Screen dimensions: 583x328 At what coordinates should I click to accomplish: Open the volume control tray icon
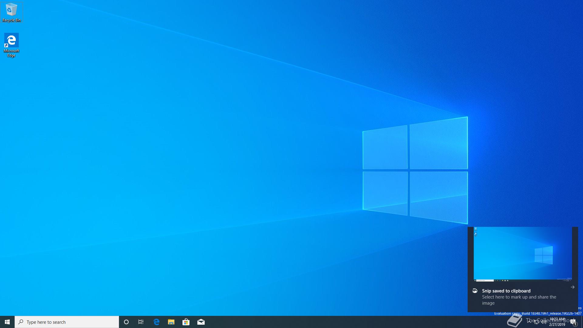click(x=544, y=322)
